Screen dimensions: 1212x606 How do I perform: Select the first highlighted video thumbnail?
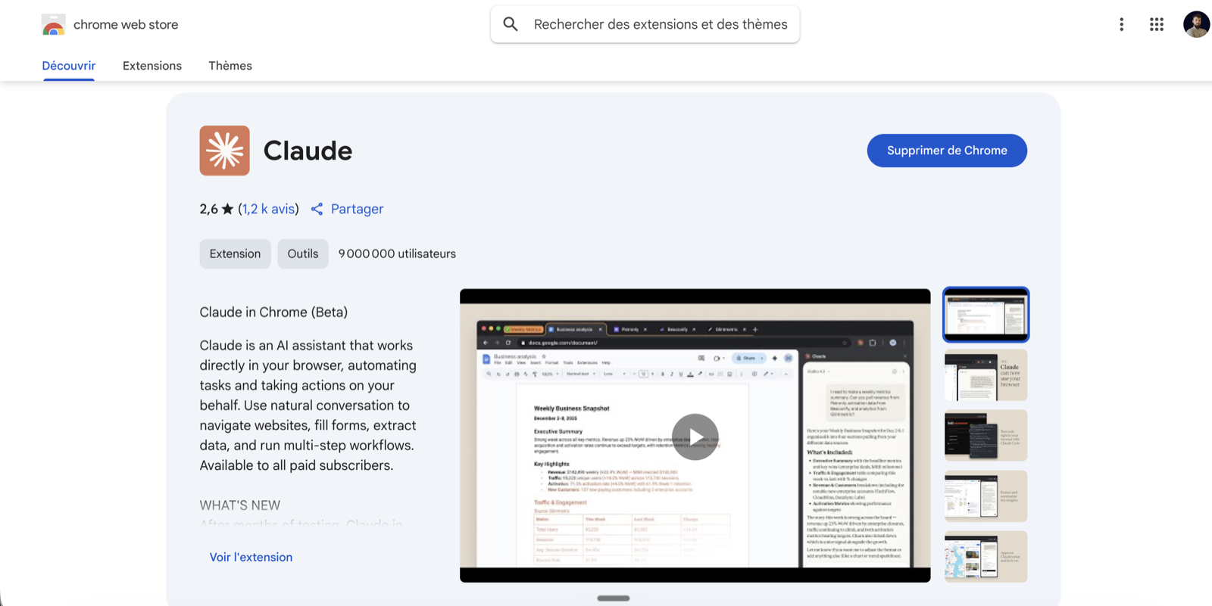(986, 314)
